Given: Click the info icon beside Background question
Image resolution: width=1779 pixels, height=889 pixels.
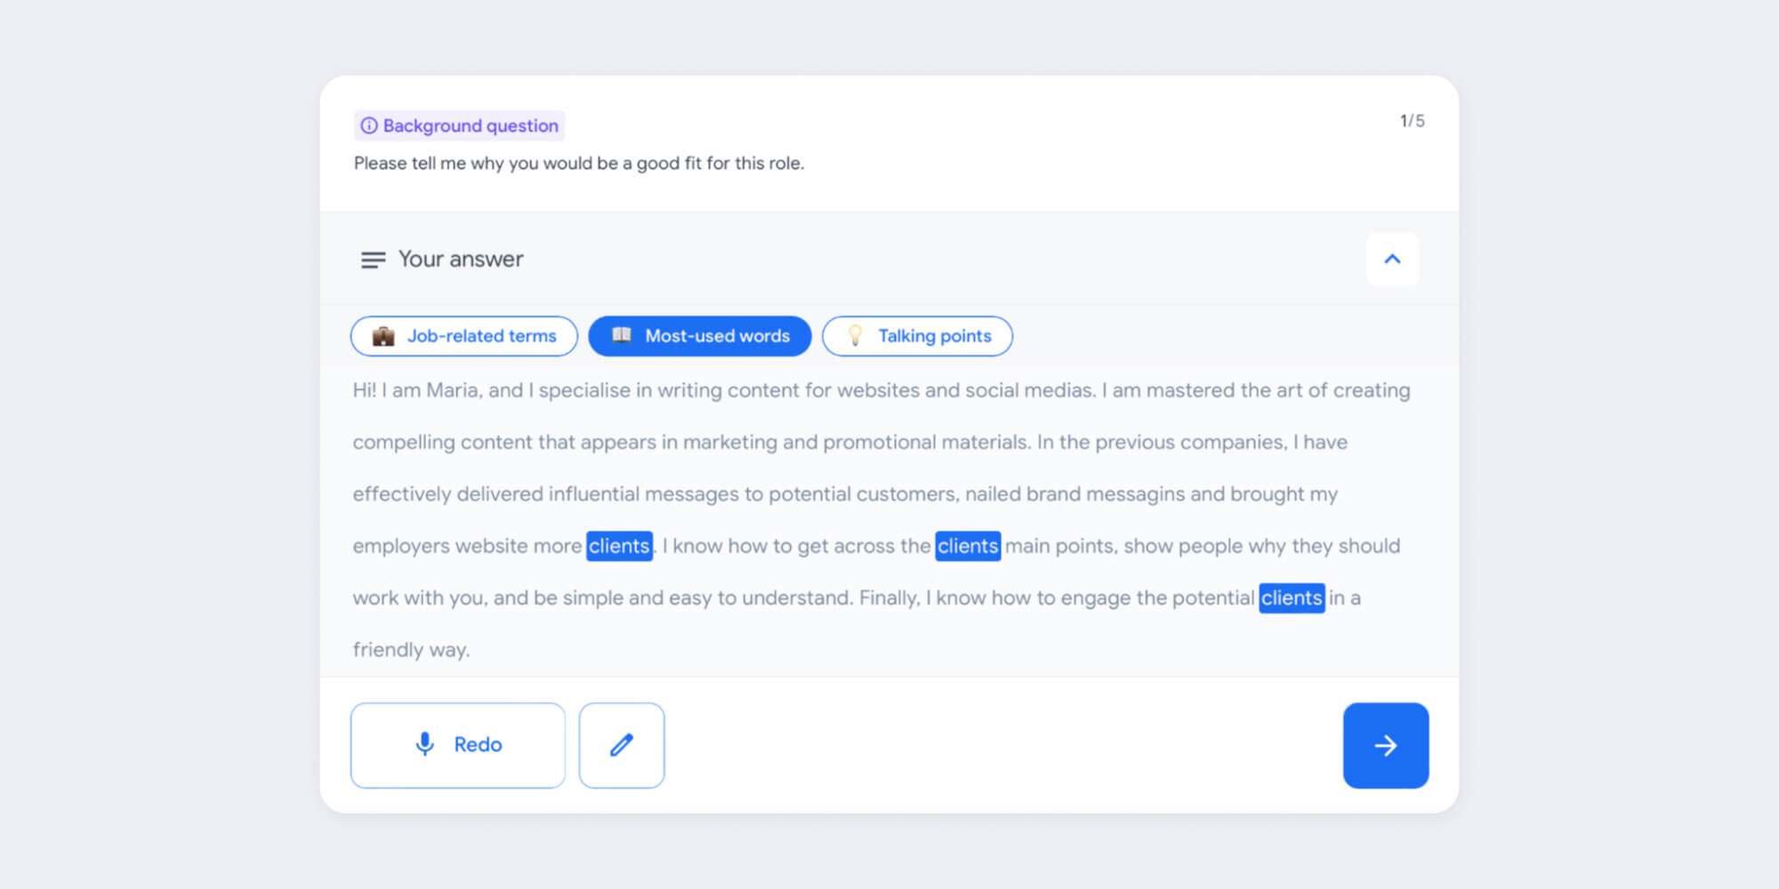Looking at the screenshot, I should (368, 126).
